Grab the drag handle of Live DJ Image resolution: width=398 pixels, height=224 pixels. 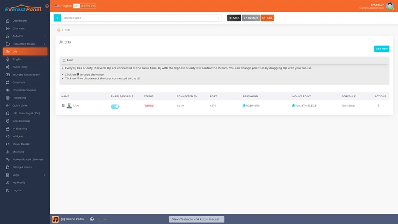(63, 106)
